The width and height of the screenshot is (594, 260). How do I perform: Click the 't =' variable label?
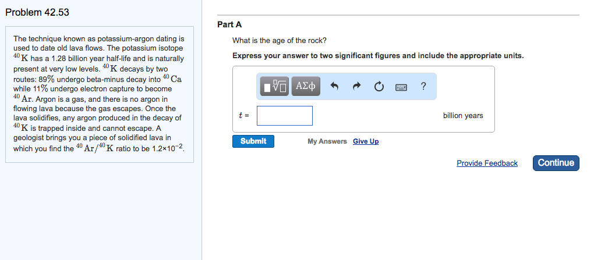pyautogui.click(x=244, y=116)
